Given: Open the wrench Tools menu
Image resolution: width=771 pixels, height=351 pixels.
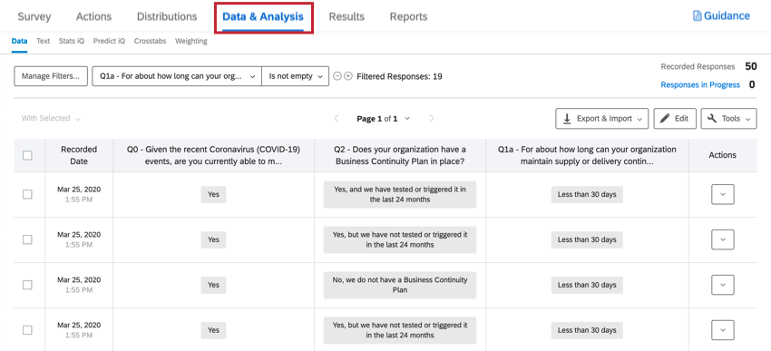Looking at the screenshot, I should (728, 119).
